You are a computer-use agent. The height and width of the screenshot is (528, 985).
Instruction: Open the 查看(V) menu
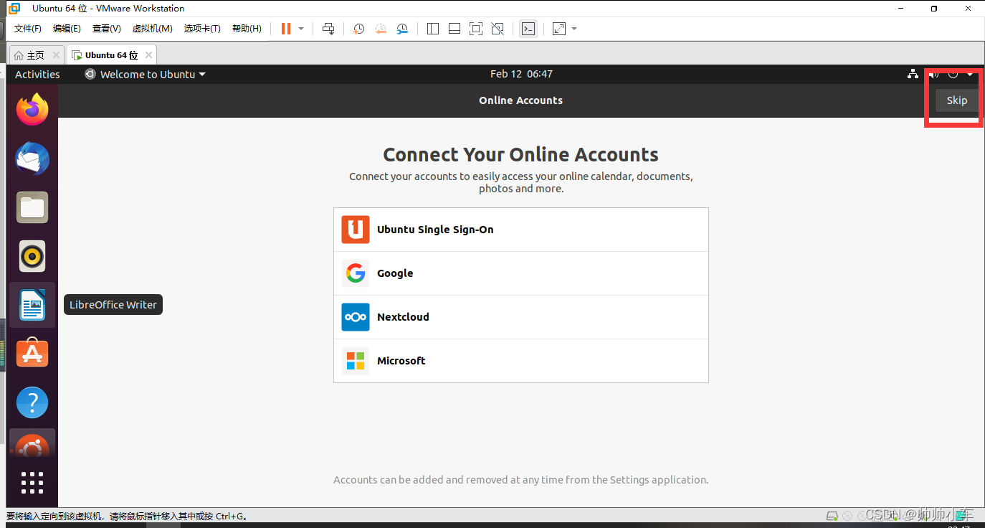click(106, 29)
